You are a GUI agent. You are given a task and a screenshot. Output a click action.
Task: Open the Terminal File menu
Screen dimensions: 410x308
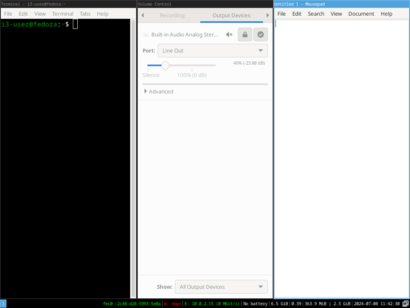pos(8,14)
